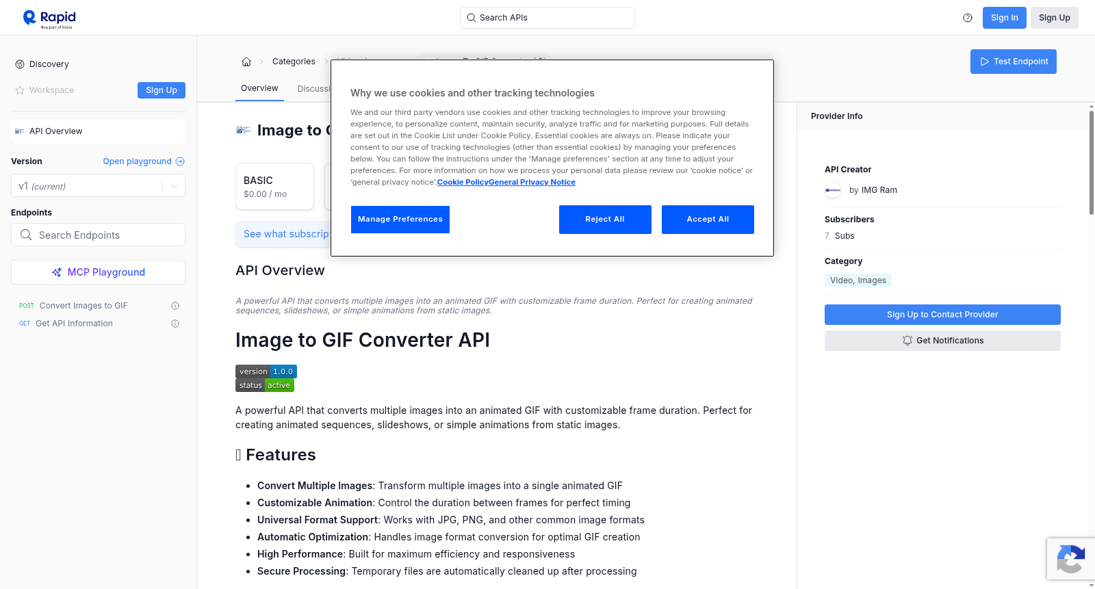Click the sidebar Sign Up button next to Workspace

(x=162, y=90)
